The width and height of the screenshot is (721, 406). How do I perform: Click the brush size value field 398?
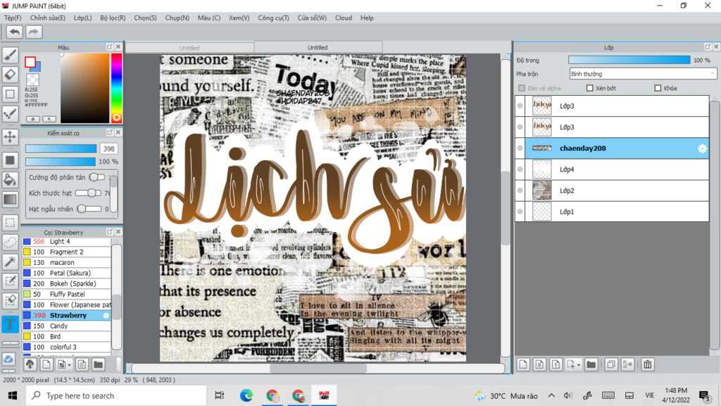109,149
